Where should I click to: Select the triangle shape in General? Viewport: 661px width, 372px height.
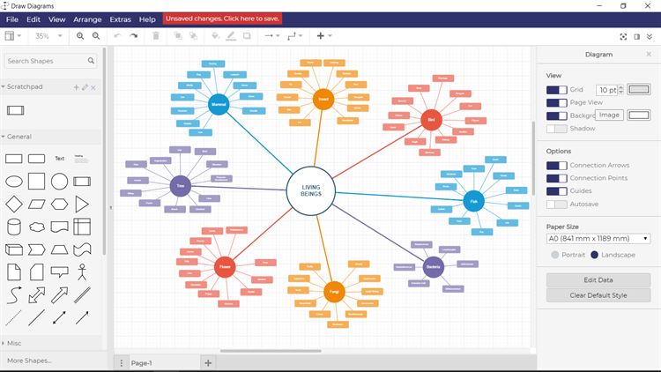tap(82, 205)
